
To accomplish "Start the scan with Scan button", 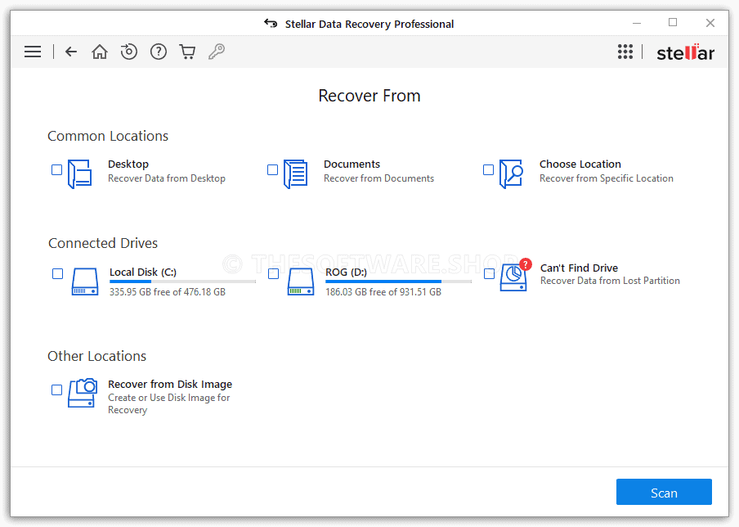I will [x=664, y=492].
